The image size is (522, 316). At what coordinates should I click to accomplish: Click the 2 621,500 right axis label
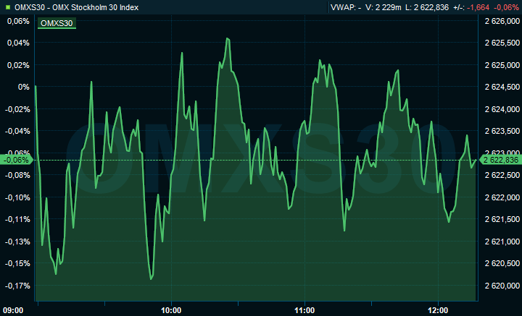[x=502, y=219]
